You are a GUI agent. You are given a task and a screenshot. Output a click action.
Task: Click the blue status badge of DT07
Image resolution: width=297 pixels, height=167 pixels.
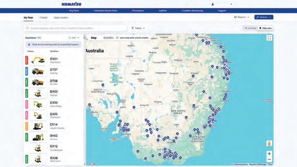(x=26, y=71)
